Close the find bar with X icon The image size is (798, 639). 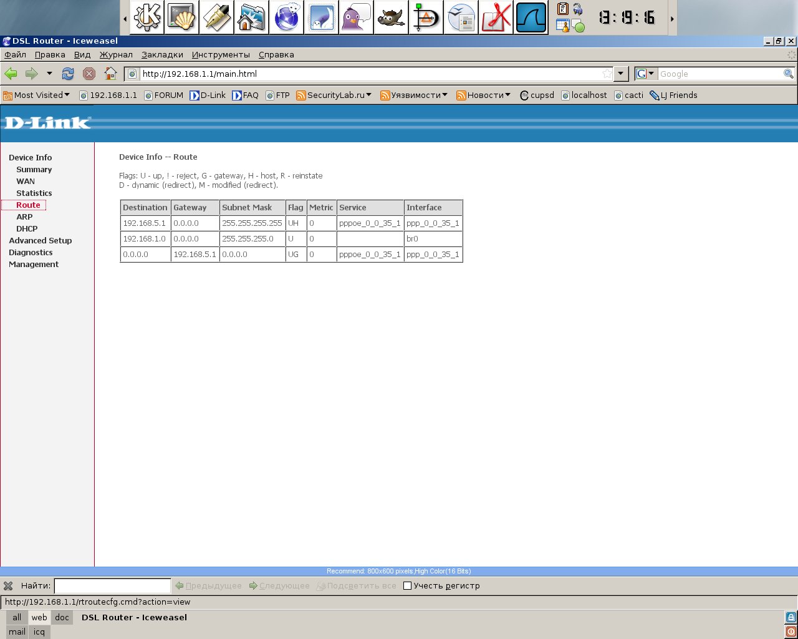click(x=8, y=586)
